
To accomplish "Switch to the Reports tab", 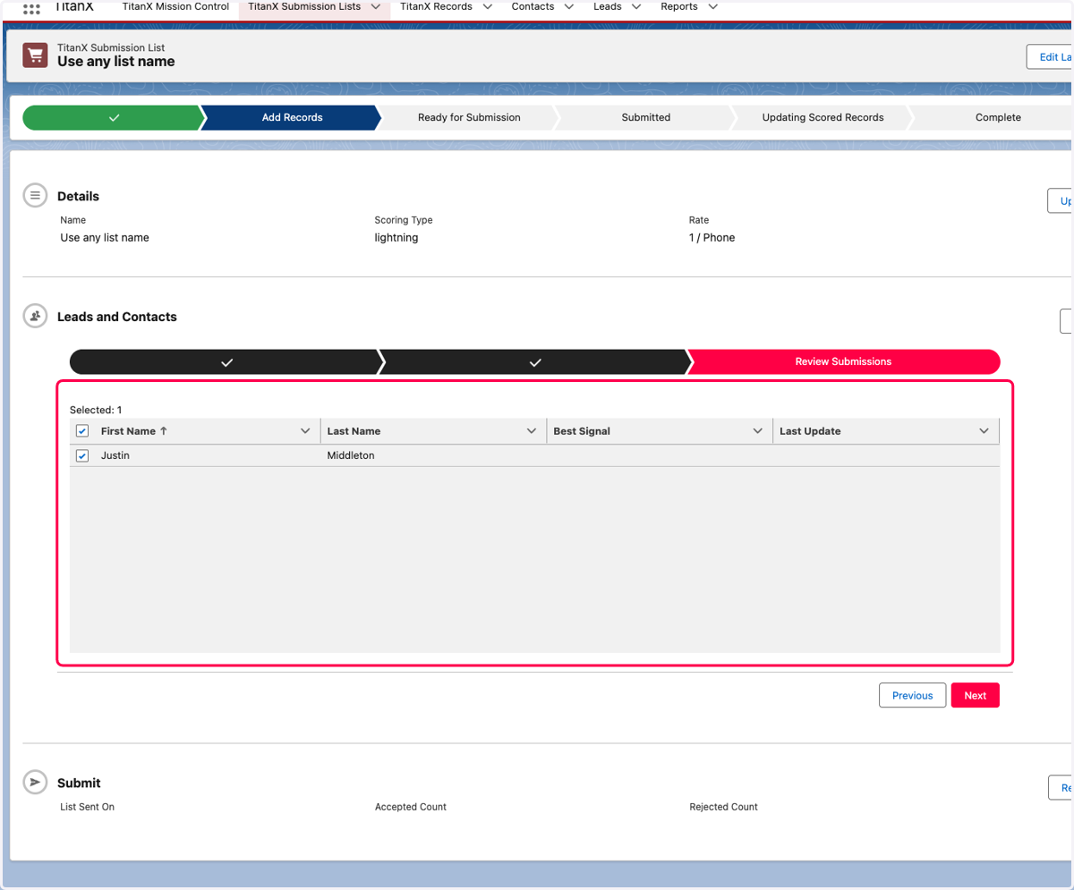I will pos(679,6).
